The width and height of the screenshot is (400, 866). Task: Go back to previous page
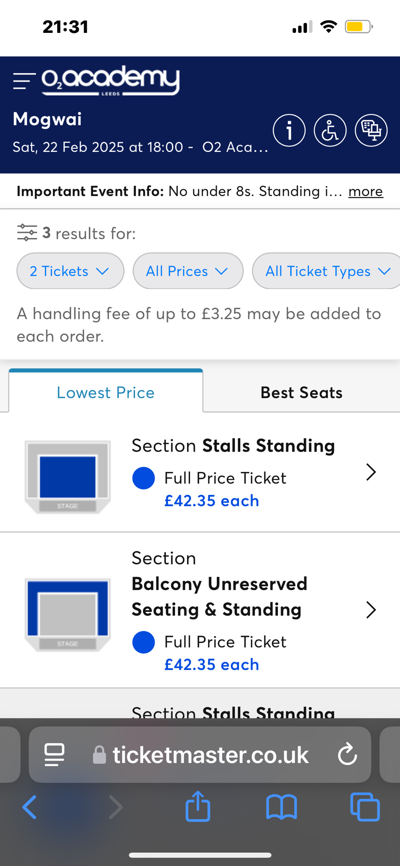pyautogui.click(x=29, y=807)
